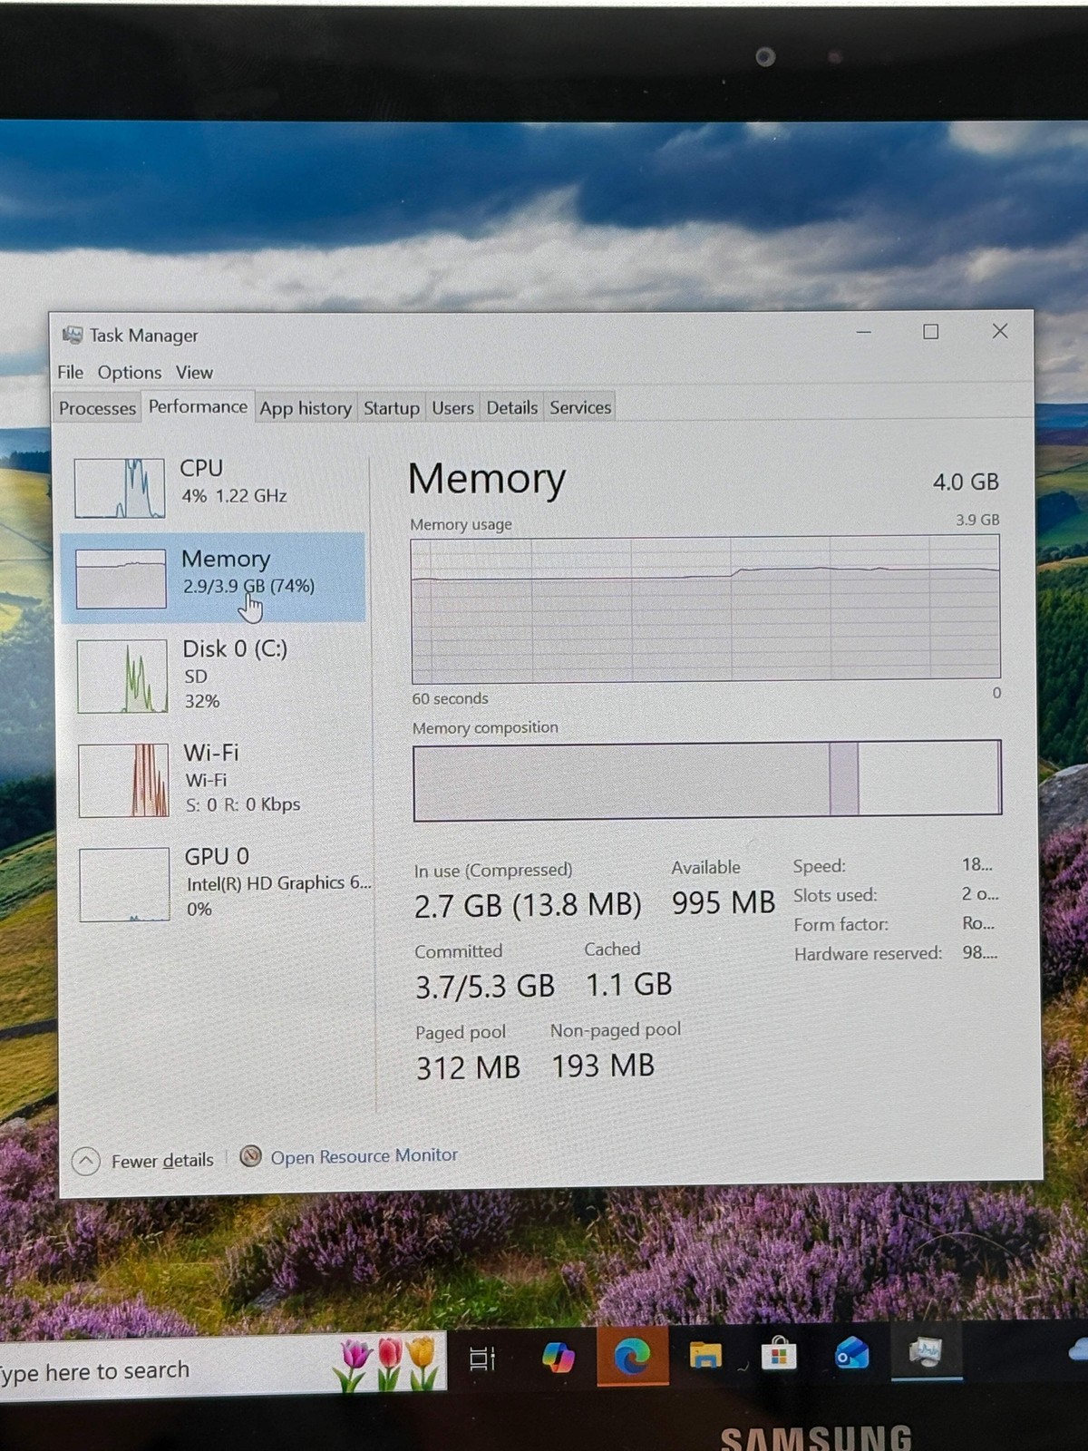Open Resource Monitor link
The height and width of the screenshot is (1451, 1088).
(x=364, y=1156)
